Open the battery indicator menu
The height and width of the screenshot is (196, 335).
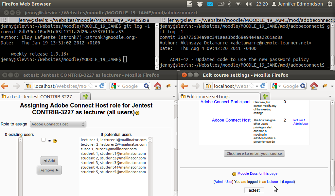click(221, 4)
